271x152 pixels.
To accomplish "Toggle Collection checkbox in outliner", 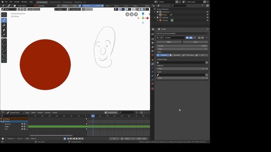I will coord(158,12).
